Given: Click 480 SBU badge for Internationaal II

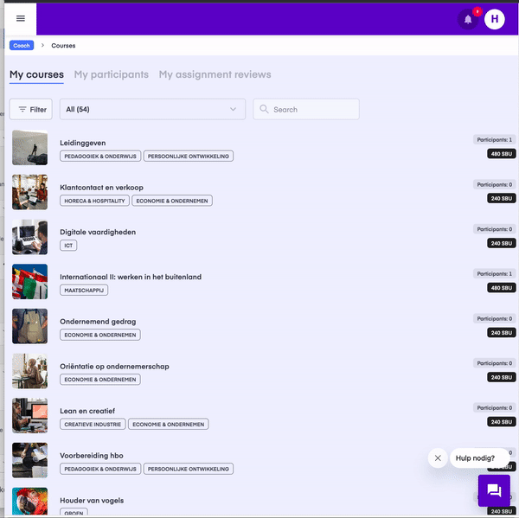Looking at the screenshot, I should (502, 288).
